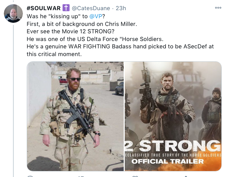Screen dimensions: 227x177
Task: Click the purple cross emoji beside #SOULWAR
Action: [x=66, y=8]
